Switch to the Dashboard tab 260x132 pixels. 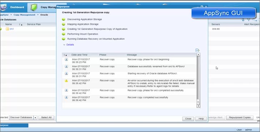pyautogui.click(x=14, y=7)
